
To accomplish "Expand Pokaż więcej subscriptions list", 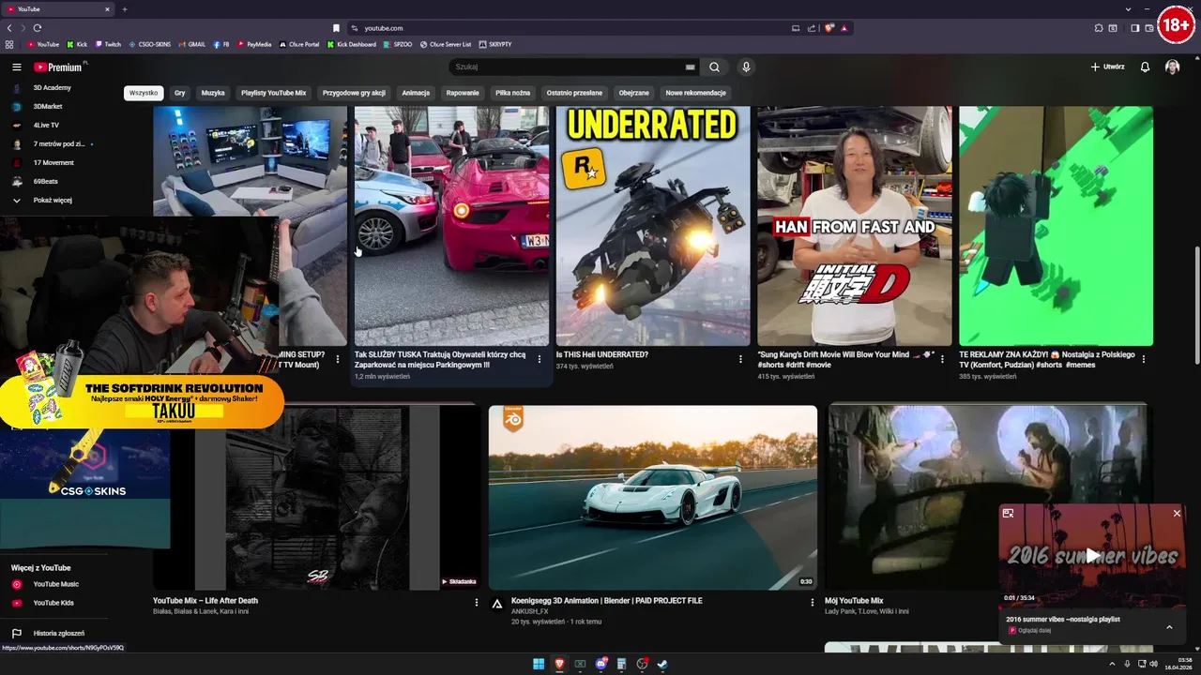I will (54, 200).
